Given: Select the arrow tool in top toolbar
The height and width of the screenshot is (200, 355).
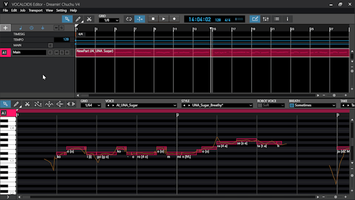Looking at the screenshot, I should 67,19.
